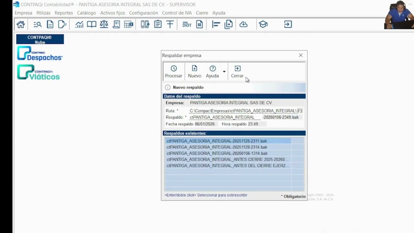Click the Ruta path input field
The width and height of the screenshot is (414, 233).
pyautogui.click(x=243, y=111)
